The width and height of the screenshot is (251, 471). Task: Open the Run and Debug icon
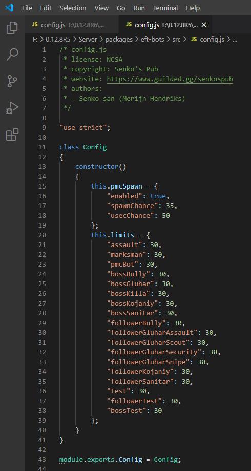(x=12, y=108)
